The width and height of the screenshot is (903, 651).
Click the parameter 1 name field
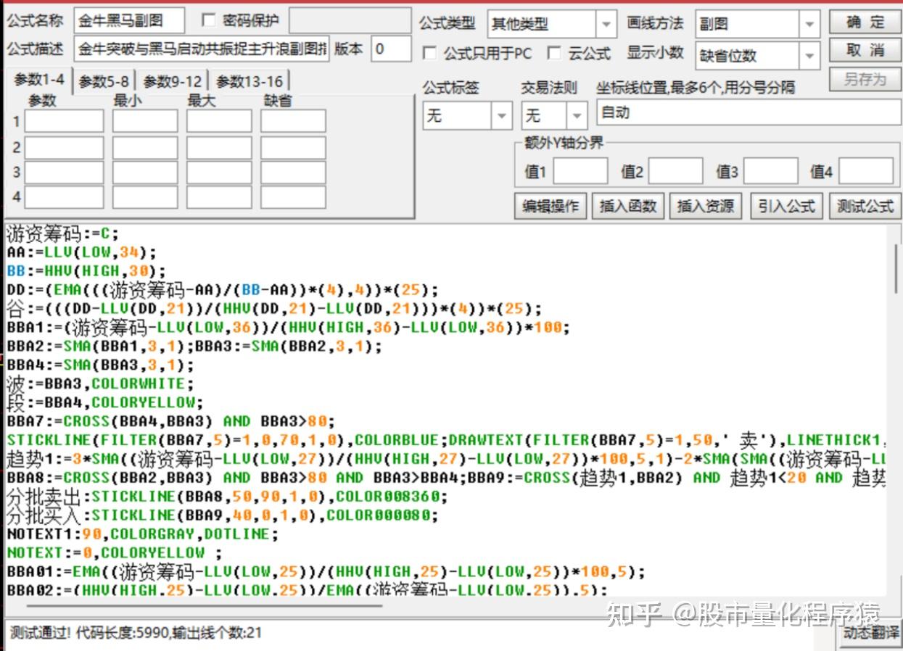64,121
